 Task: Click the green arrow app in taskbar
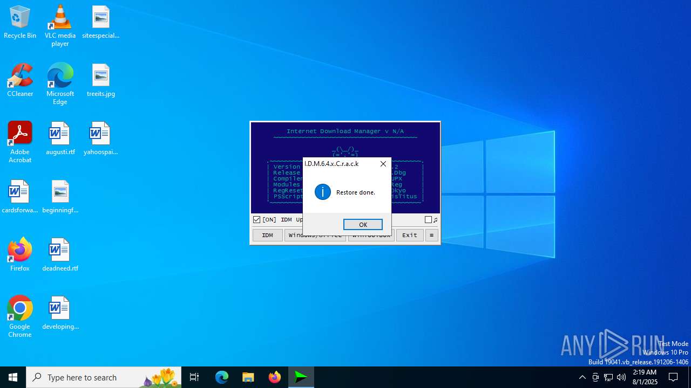[x=301, y=377]
